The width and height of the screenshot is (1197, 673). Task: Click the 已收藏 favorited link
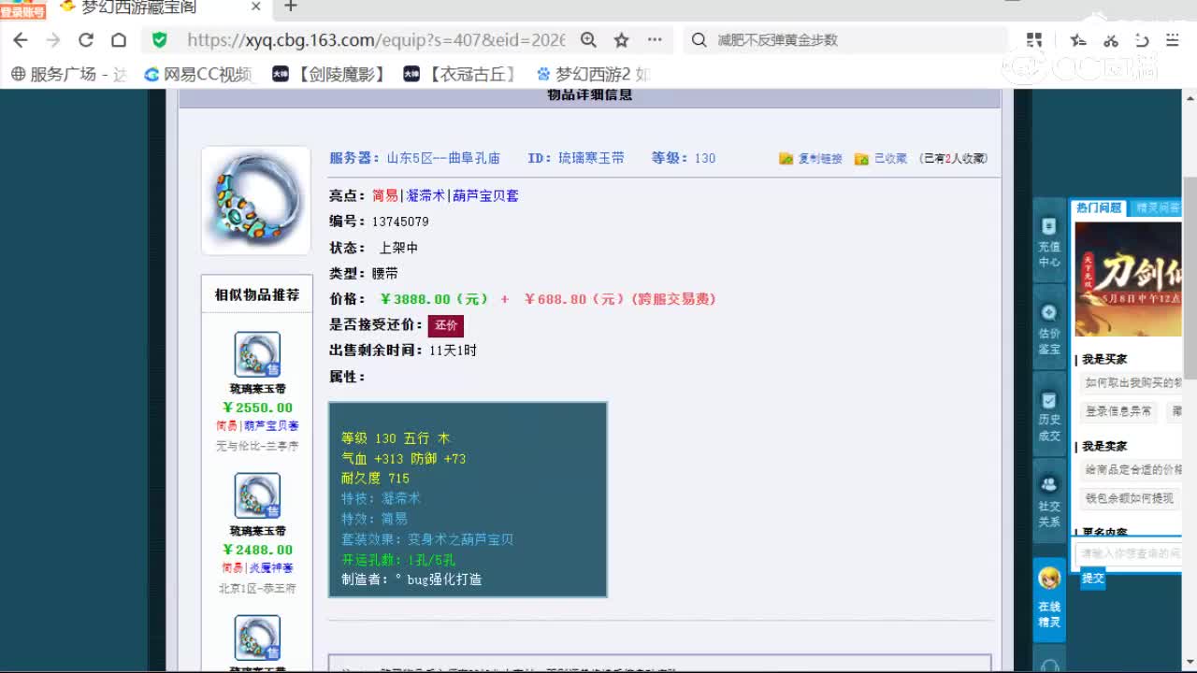(881, 159)
